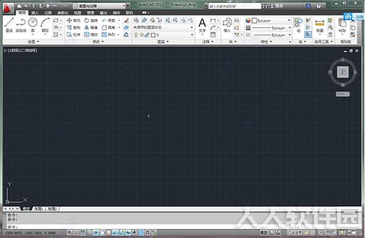Toggle the layer on/off lightbulb icon
The width and height of the screenshot is (365, 238).
point(136,35)
